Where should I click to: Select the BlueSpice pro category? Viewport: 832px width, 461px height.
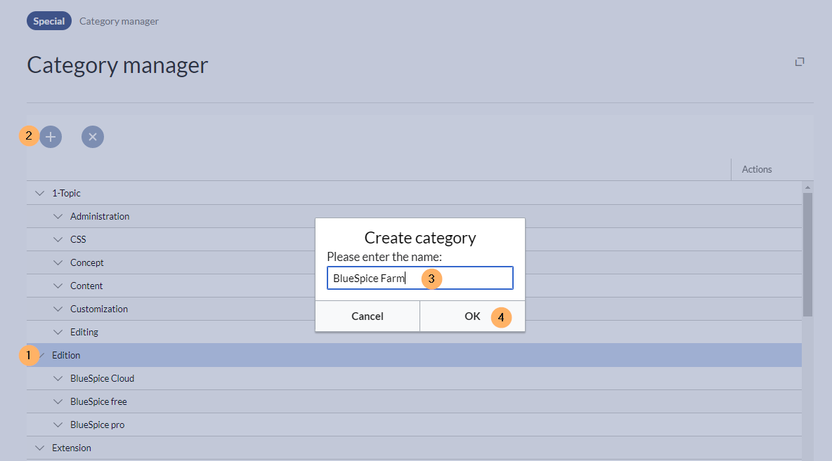pyautogui.click(x=98, y=425)
